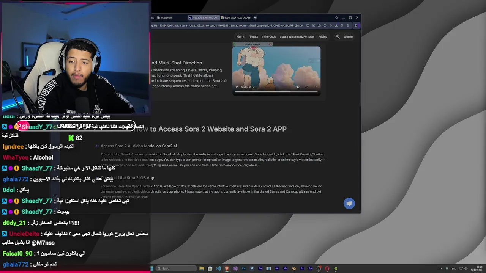Open the reading list panel icon
The width and height of the screenshot is (486, 273).
[x=342, y=25]
